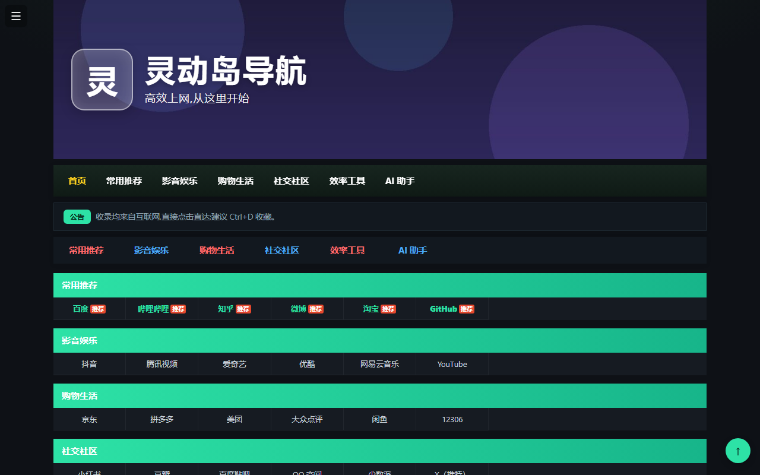Screen dimensions: 760x475
Task: Open the 拼多多 link
Action: (162, 419)
